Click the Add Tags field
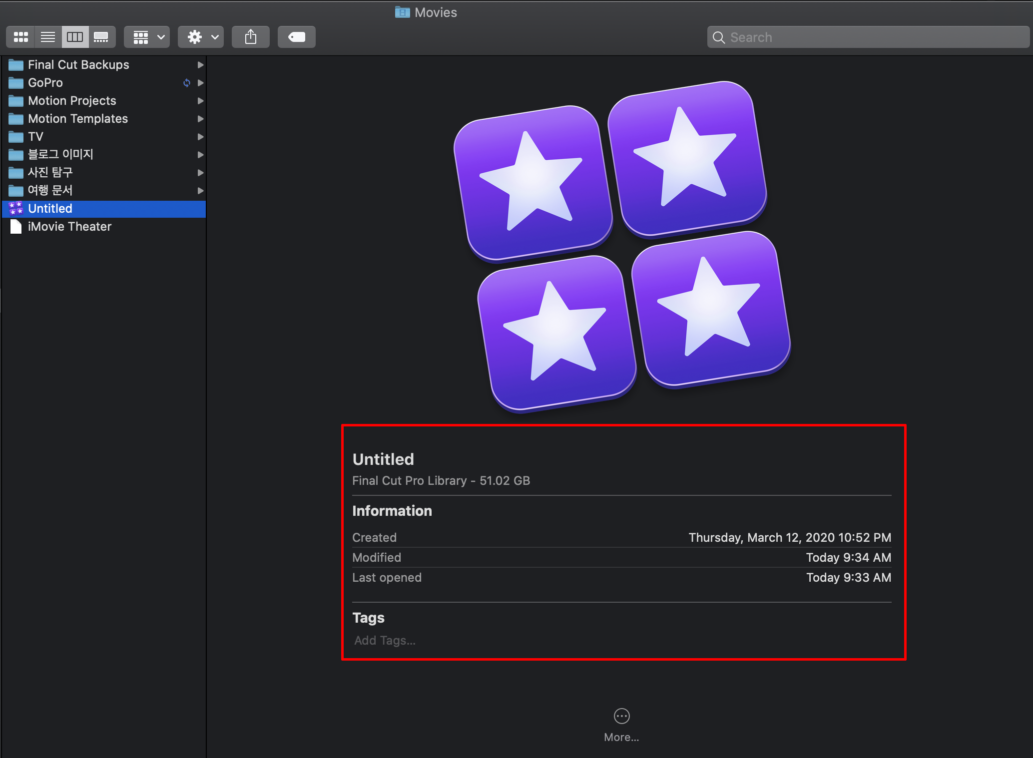The height and width of the screenshot is (758, 1033). [x=385, y=640]
